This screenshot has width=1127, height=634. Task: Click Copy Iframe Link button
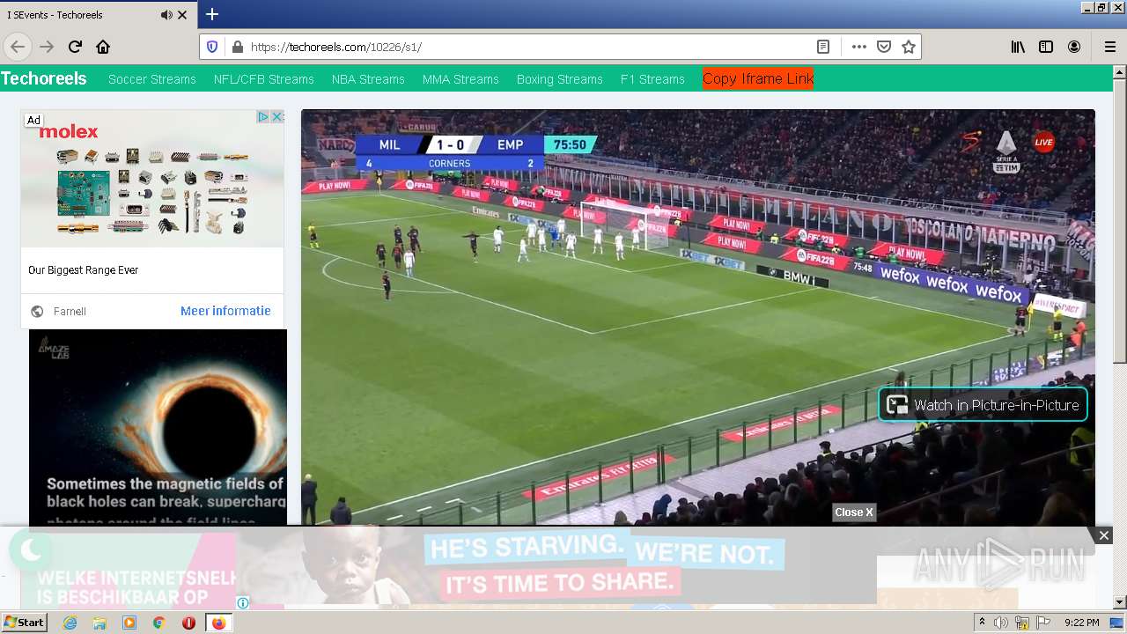(758, 78)
